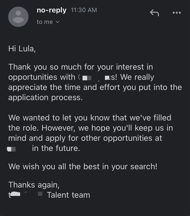Click the "the role. However" sentence line
The height and width of the screenshot is (216, 190).
91,128
